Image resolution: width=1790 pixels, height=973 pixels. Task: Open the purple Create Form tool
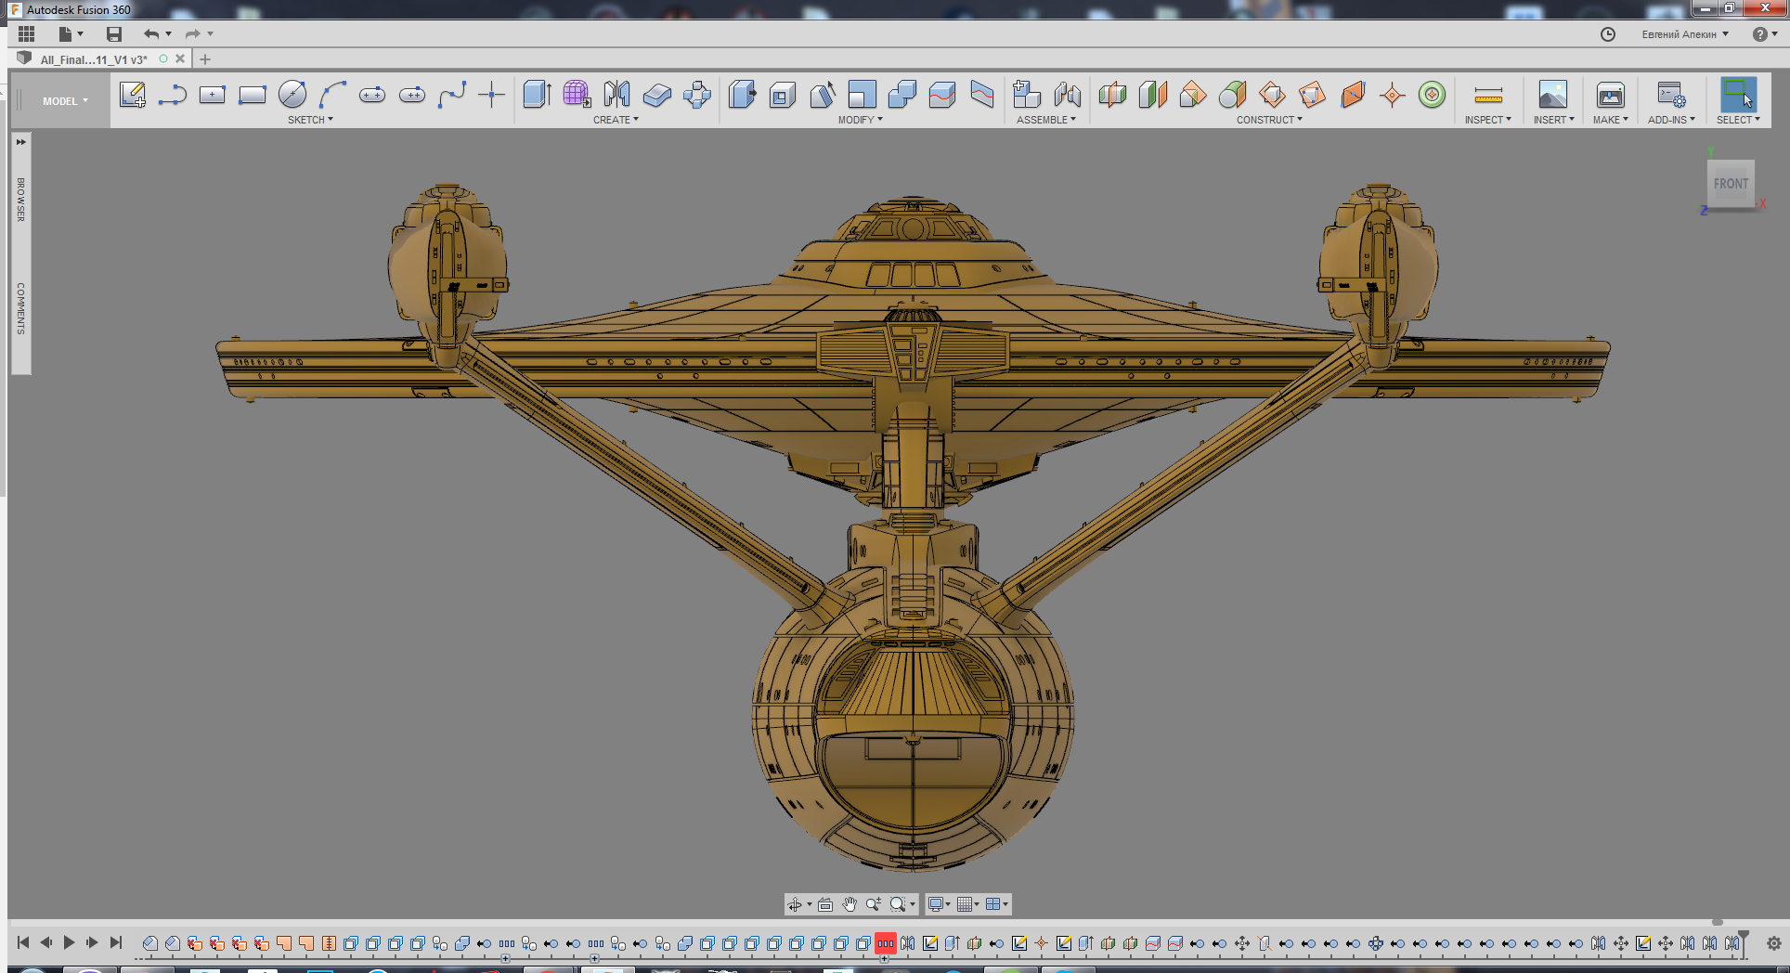(577, 94)
